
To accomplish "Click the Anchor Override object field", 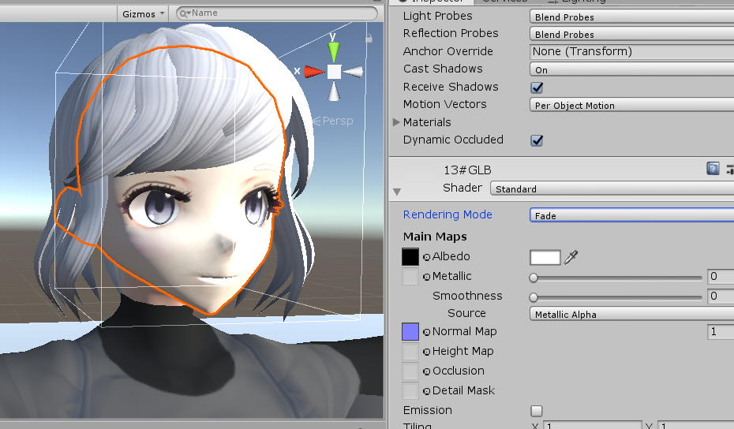I will click(x=631, y=51).
